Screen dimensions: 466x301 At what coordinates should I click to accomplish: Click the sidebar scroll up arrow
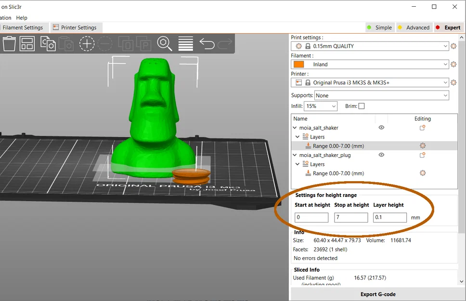click(x=461, y=38)
